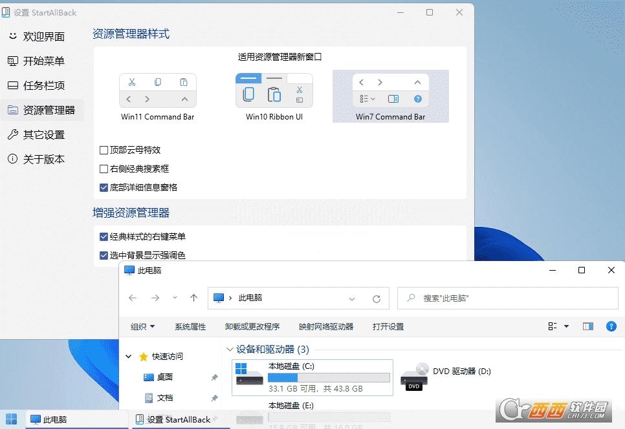Viewport: 625px width, 429px height.
Task: Click 打开设置 in the command bar
Action: [x=388, y=327]
